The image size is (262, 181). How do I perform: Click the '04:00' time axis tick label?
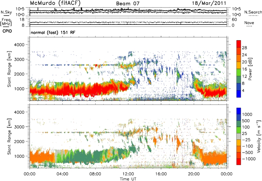[x=62, y=174]
